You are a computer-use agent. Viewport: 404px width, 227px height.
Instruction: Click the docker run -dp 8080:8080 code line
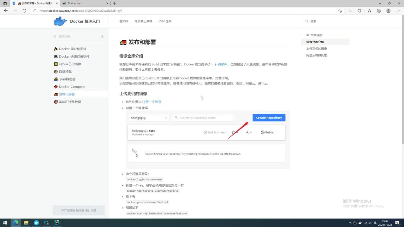click(x=157, y=213)
